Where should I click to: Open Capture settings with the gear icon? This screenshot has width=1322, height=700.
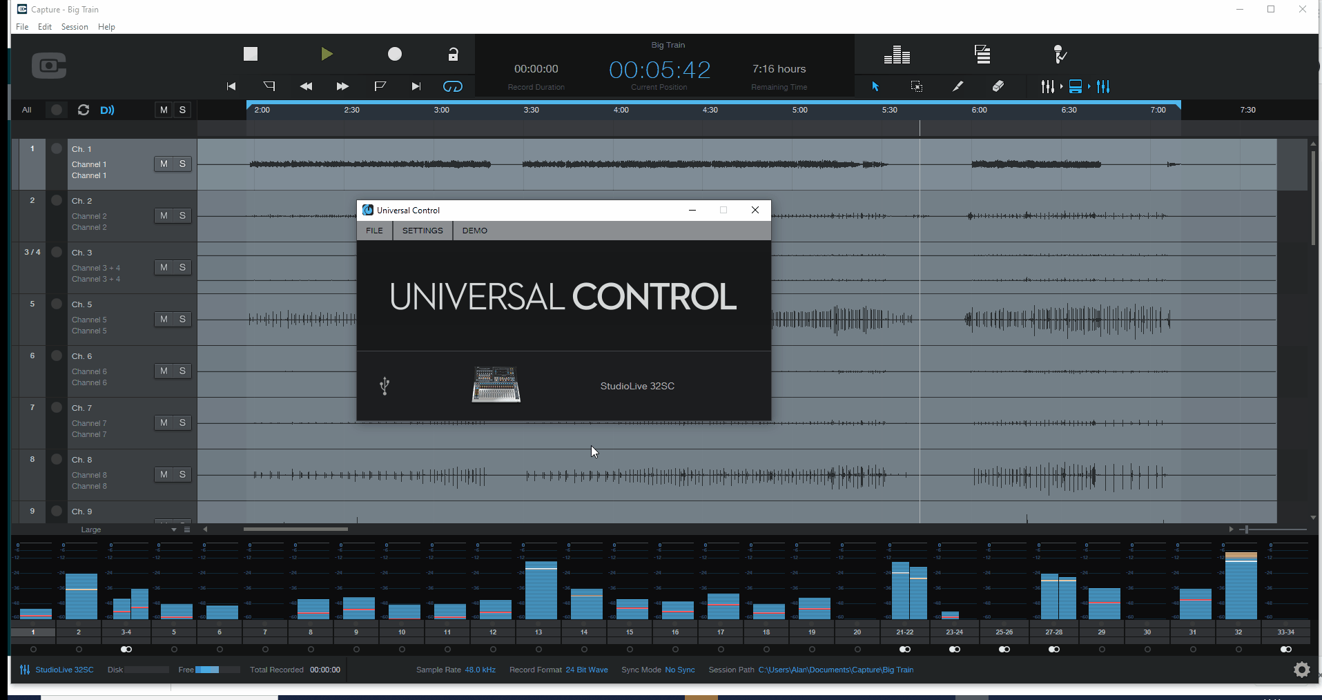1301,669
